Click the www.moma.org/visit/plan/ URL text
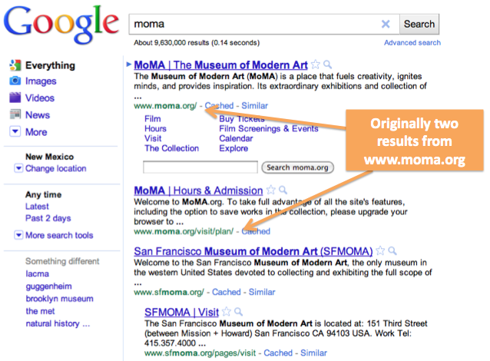490x361 pixels. 184,231
